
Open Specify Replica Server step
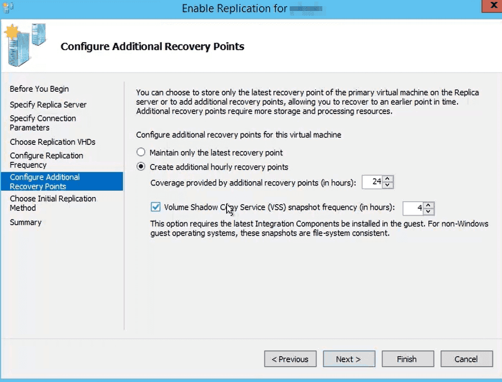point(48,104)
